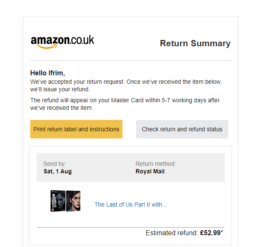261x247 pixels.
Task: Select the Sat, 1 Aug send-by date
Action: tap(57, 171)
